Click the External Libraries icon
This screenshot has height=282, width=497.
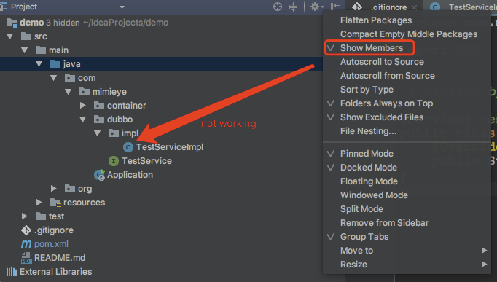point(12,272)
